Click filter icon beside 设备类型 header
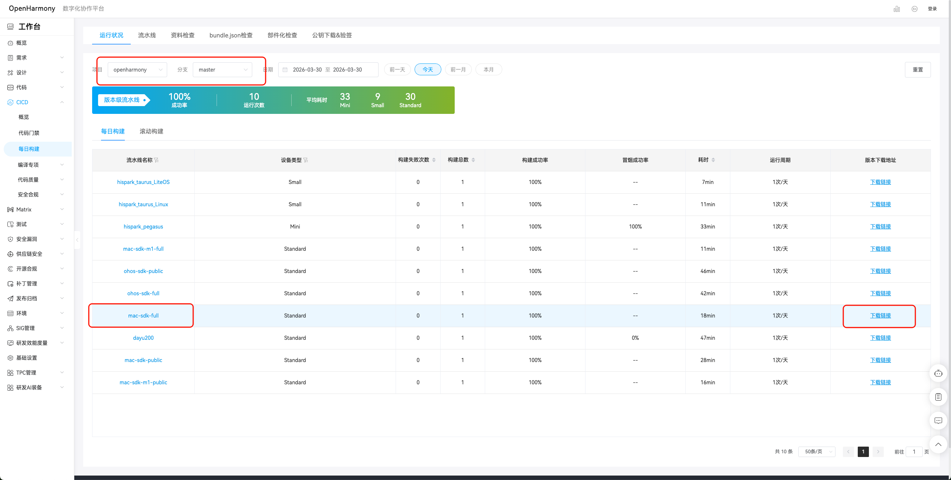 click(305, 160)
